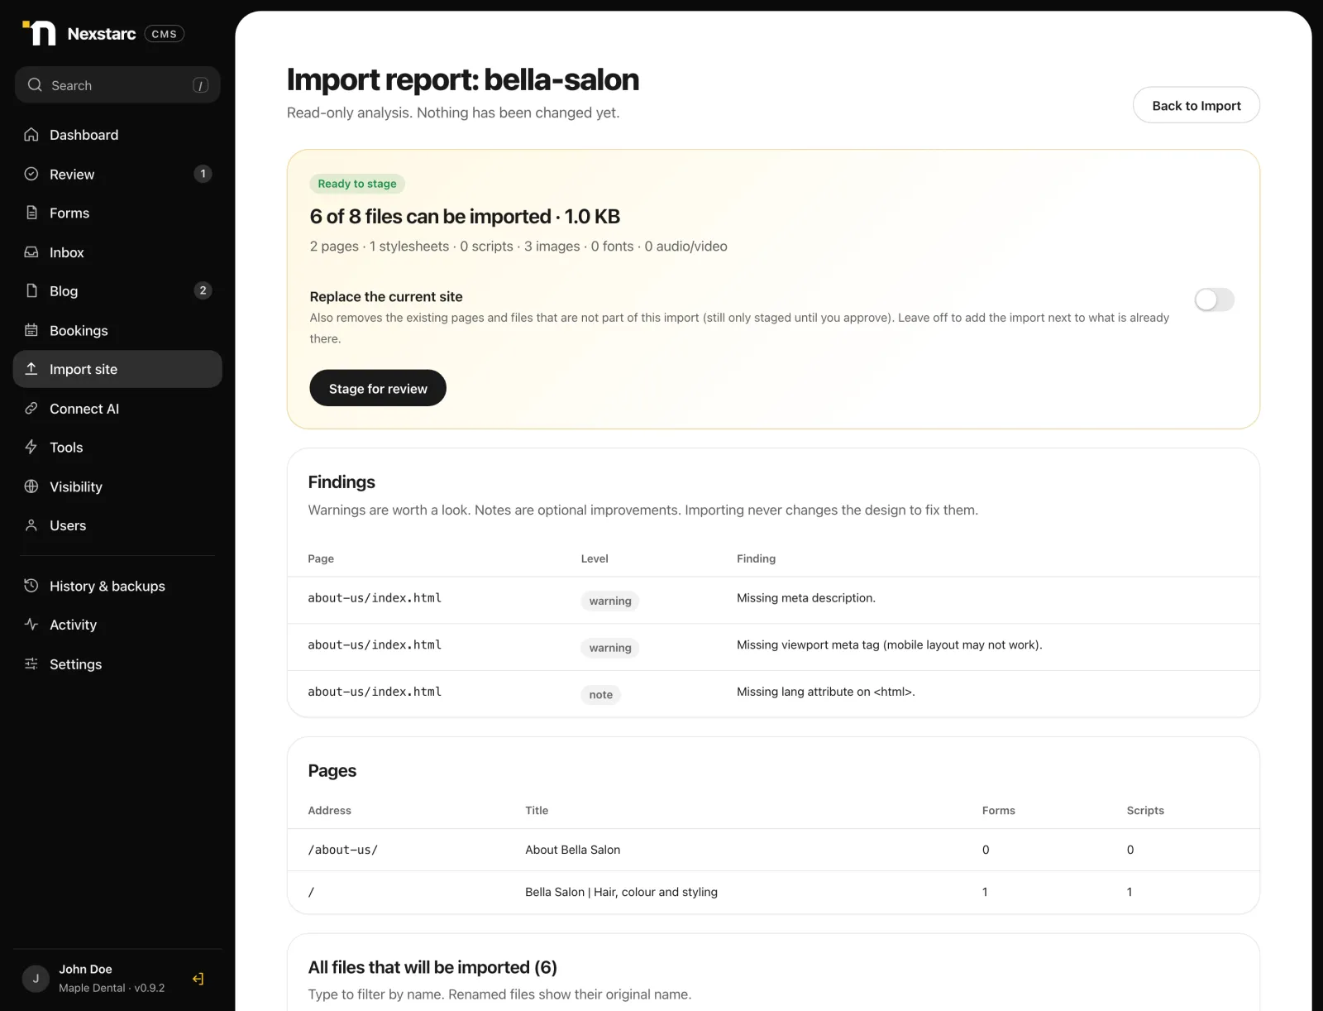
Task: Click Bella Salon Hair, colour and styling title
Action: (x=621, y=892)
